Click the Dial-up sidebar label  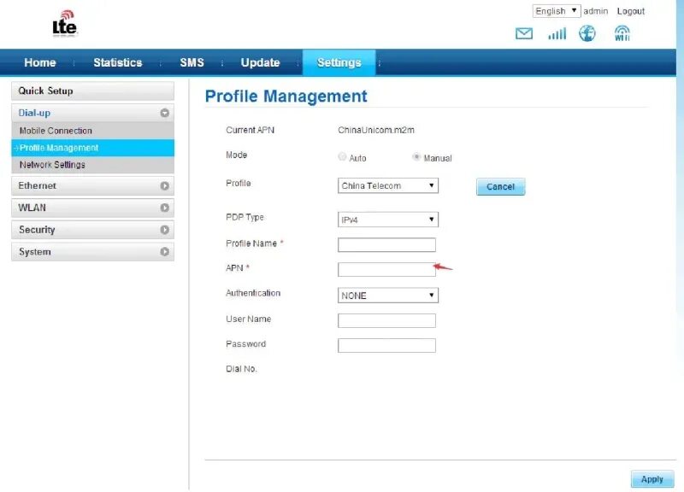(34, 113)
